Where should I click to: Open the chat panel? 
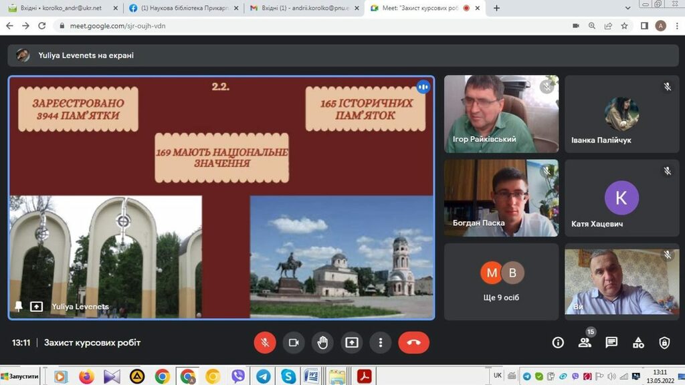coord(611,342)
